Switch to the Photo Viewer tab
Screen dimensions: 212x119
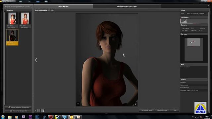63,6
